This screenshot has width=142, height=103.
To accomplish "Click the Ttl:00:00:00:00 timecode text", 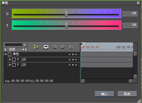I will 41,81.
